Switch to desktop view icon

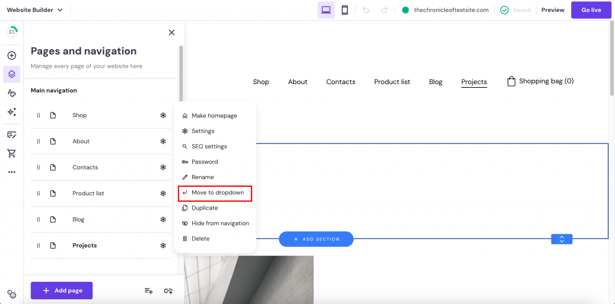(x=326, y=10)
